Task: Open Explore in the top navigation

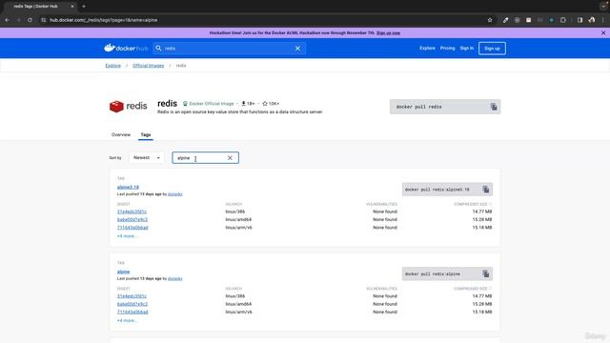Action: (x=427, y=49)
